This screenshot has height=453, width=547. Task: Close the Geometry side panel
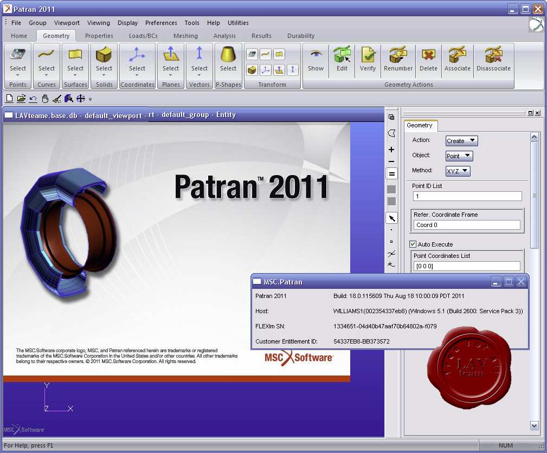(x=537, y=113)
